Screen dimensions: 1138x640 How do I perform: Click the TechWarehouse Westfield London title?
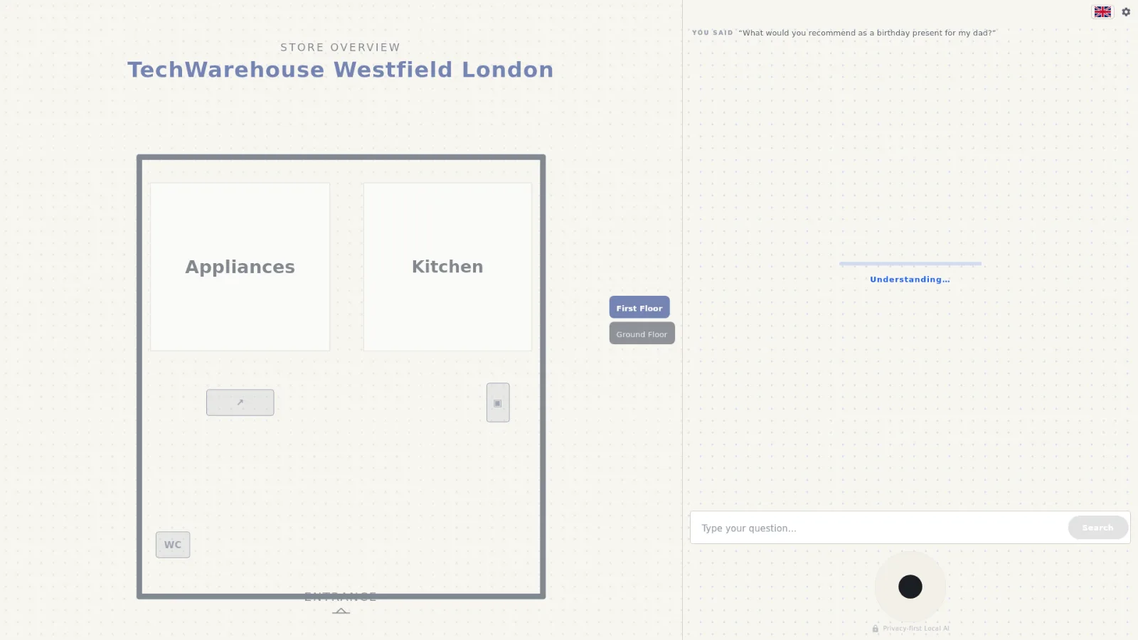pos(340,70)
